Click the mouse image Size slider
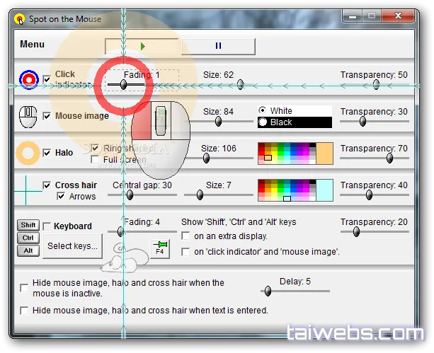Viewport: 434px width, 353px height. pos(219,121)
